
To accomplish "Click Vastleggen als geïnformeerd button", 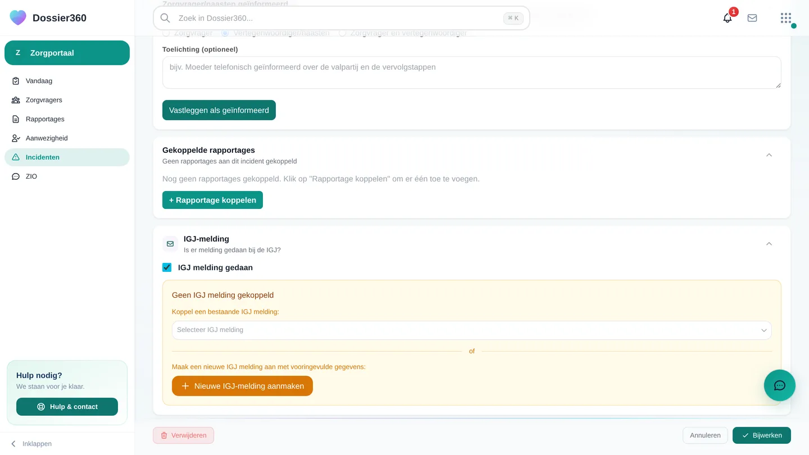I will coord(219,110).
